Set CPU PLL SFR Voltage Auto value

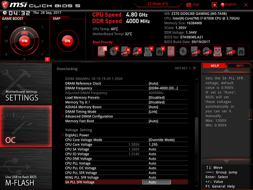pyautogui.click(x=152, y=173)
